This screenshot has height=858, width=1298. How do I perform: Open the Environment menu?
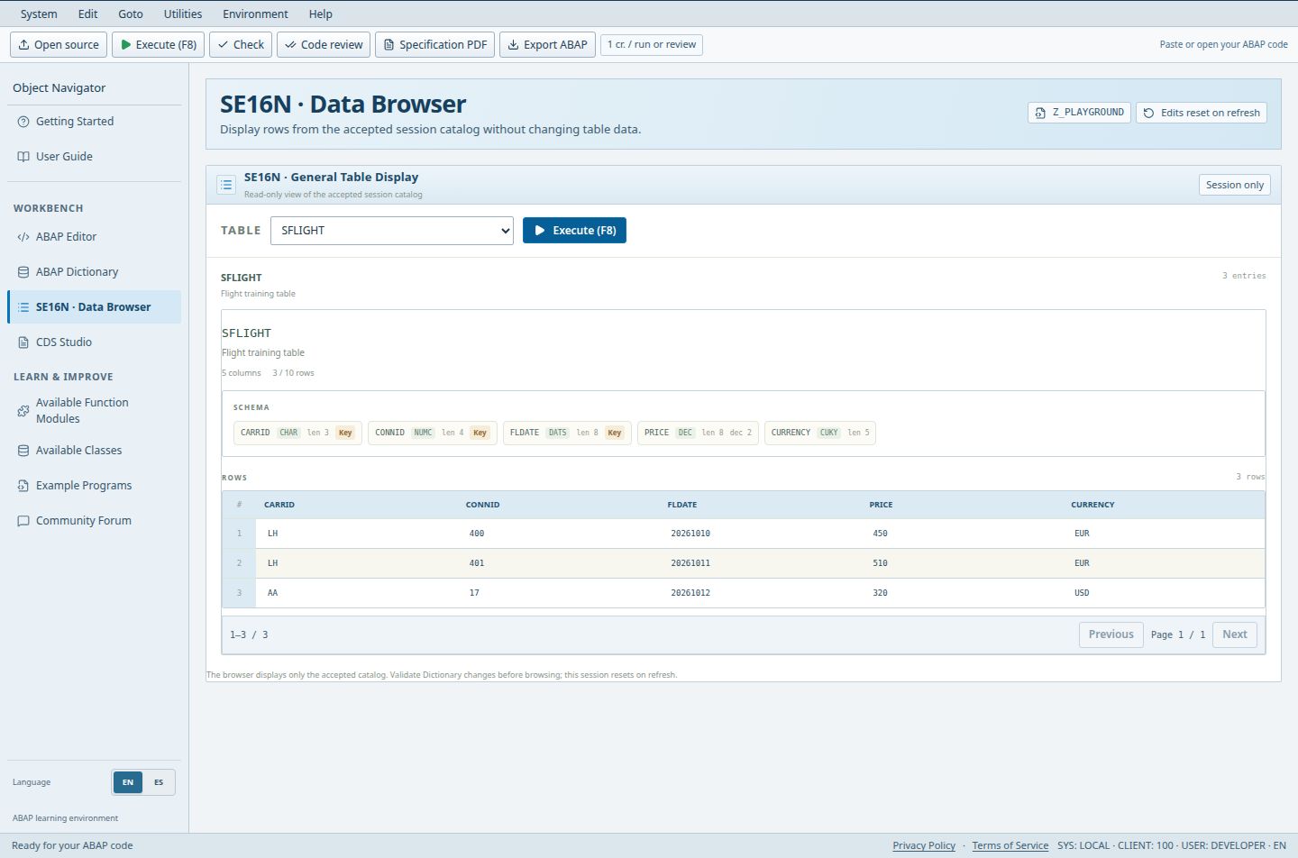click(256, 14)
